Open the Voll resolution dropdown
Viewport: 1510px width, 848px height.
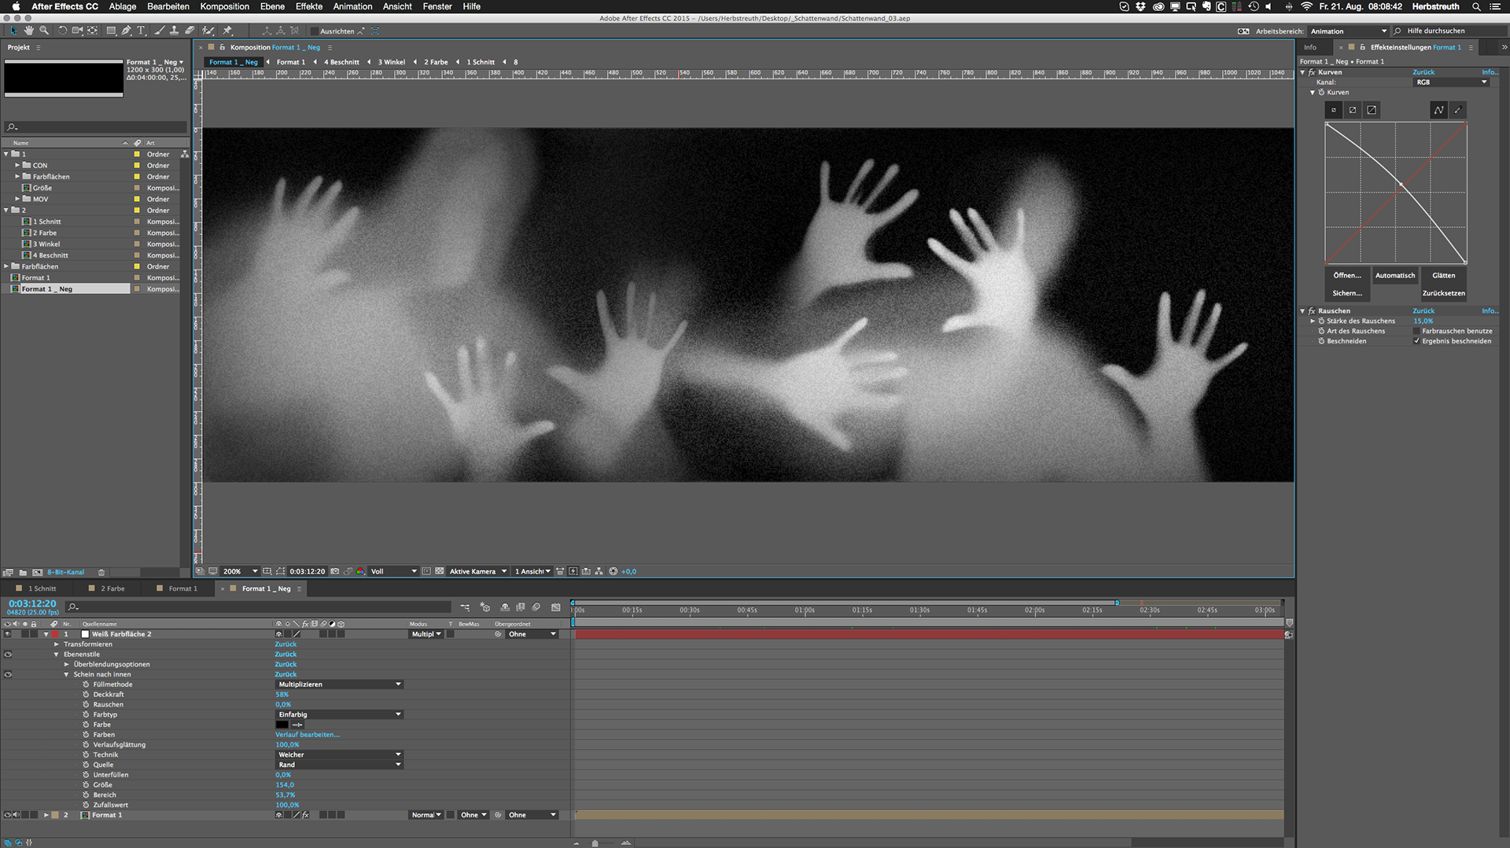coord(393,571)
